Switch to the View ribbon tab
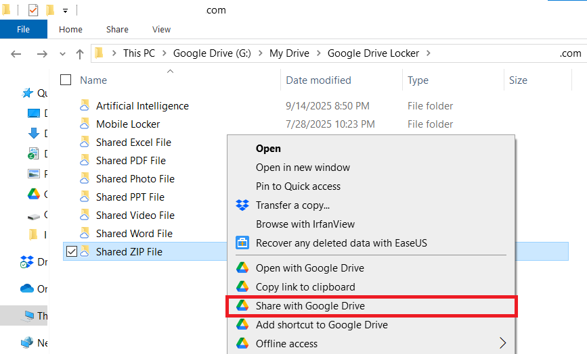Image resolution: width=587 pixels, height=354 pixels. (161, 30)
